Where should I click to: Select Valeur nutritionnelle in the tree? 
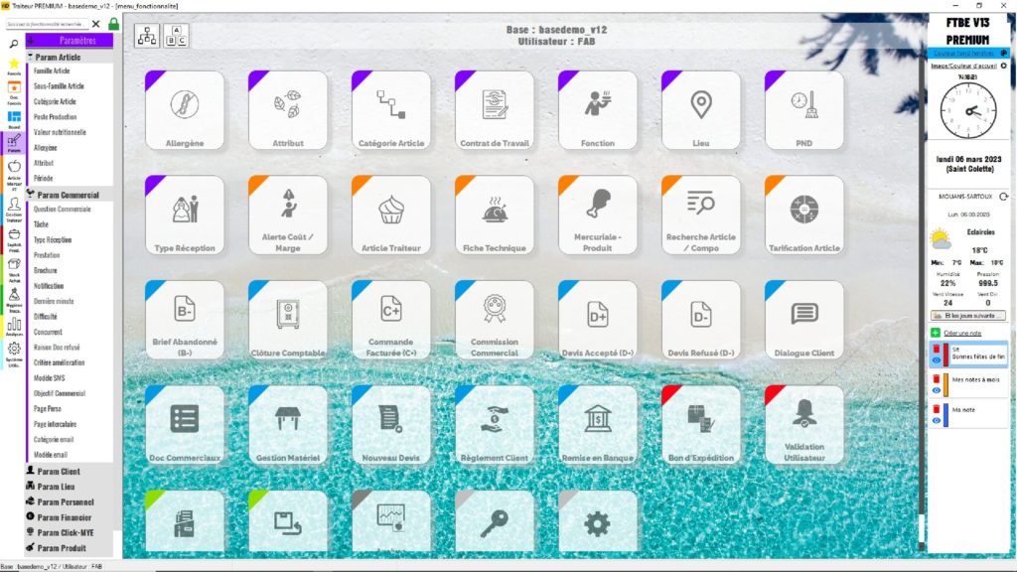click(x=60, y=132)
